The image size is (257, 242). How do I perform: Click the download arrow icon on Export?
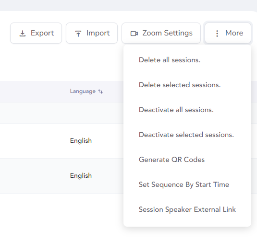point(23,34)
